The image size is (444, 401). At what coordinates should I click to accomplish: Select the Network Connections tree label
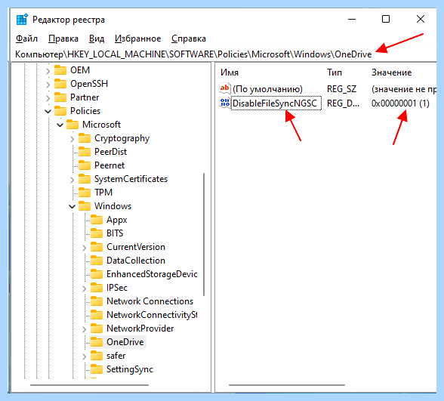[x=150, y=301]
